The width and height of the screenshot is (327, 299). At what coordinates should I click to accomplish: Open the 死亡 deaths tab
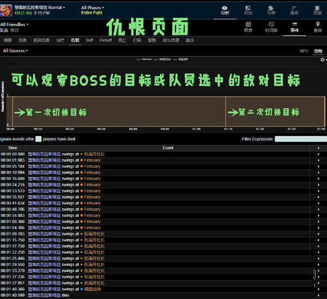tap(122, 40)
